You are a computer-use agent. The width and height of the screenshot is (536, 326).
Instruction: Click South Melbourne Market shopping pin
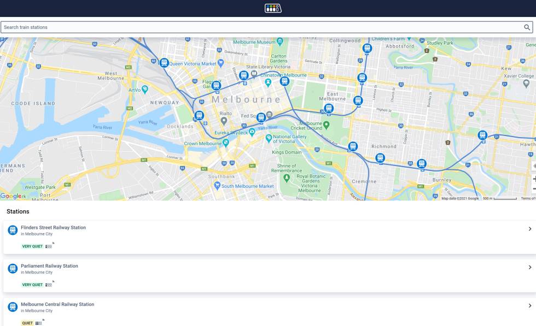(x=217, y=185)
